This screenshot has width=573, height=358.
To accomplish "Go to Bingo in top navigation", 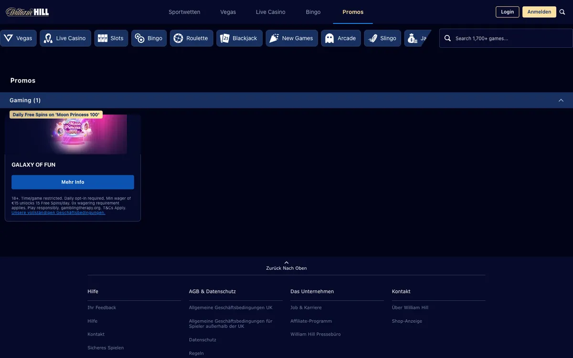I will [x=313, y=12].
